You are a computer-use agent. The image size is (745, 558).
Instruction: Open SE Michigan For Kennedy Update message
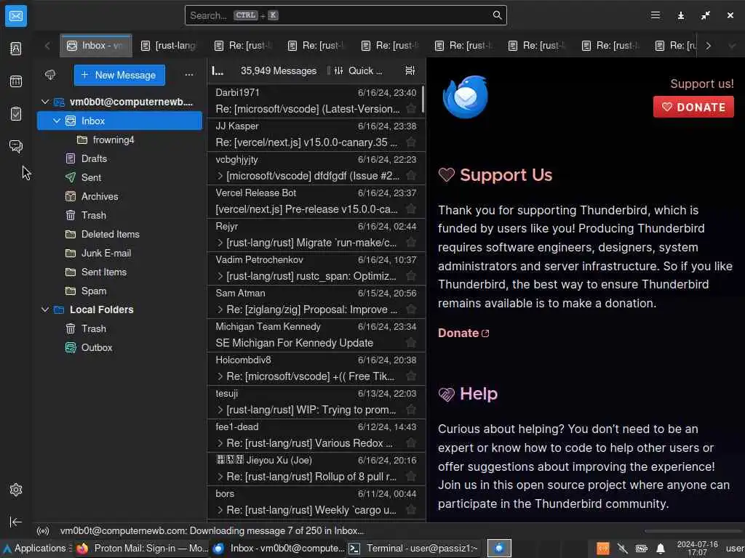(x=316, y=335)
